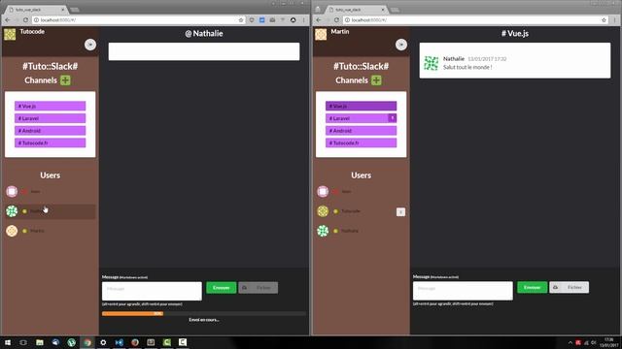Open Task View on the taskbar
This screenshot has width=622, height=349.
click(23, 342)
